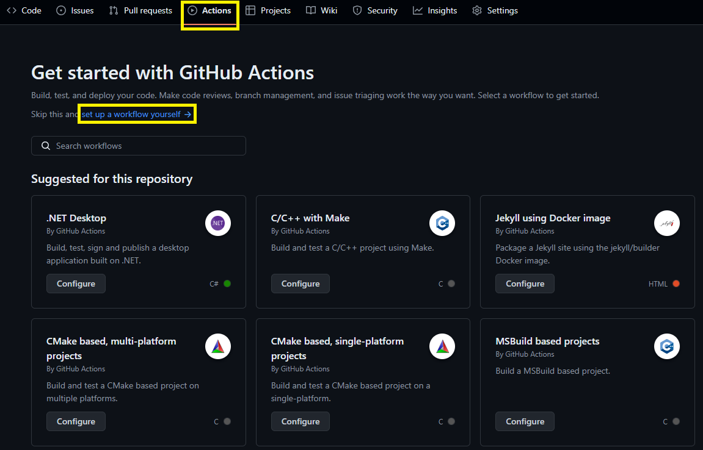
Task: Open the Pull requests tab
Action: (140, 10)
